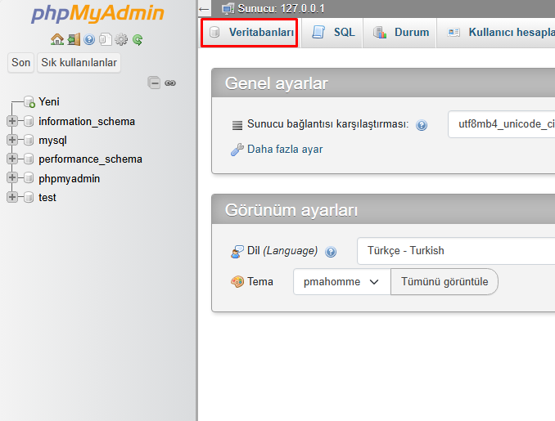This screenshot has height=421, width=555.
Task: Expand the phpmyadmin tree node
Action: tap(12, 177)
